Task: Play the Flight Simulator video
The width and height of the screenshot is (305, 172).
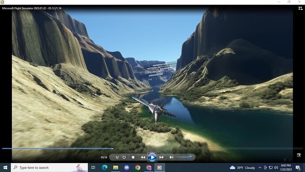Action: [152, 157]
